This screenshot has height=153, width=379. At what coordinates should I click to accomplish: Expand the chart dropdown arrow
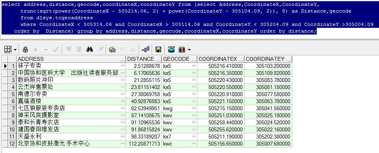click(x=189, y=50)
